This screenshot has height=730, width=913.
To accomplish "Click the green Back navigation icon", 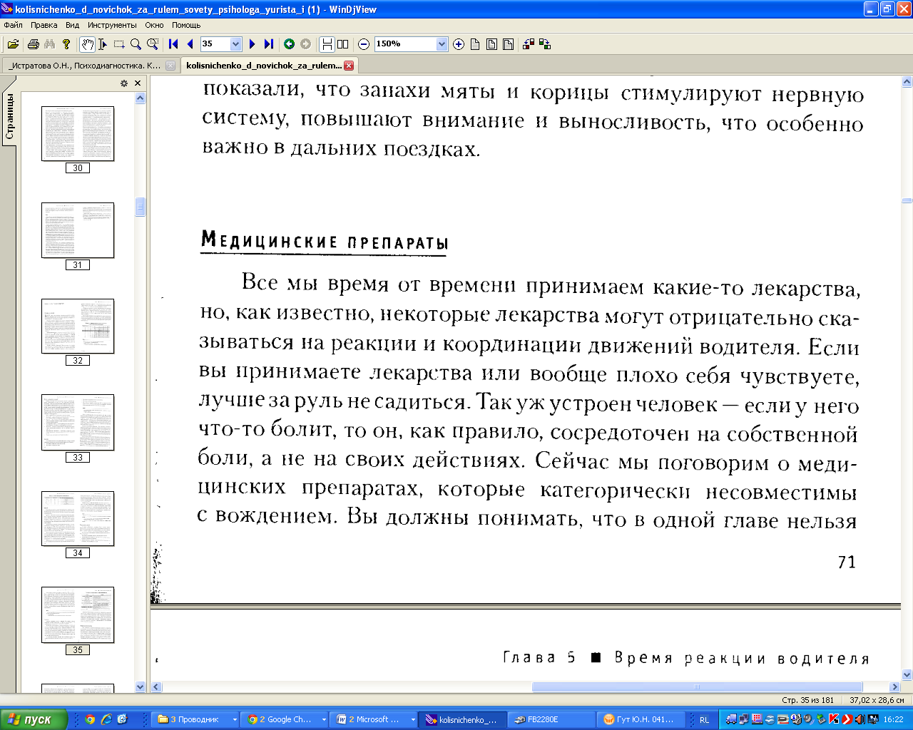I will pos(289,44).
